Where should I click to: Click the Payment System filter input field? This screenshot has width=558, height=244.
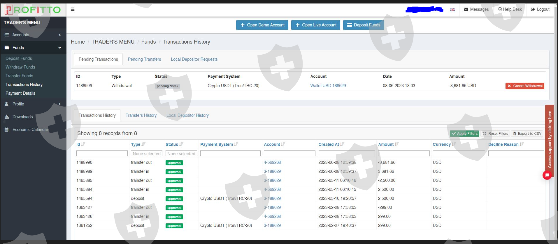230,154
